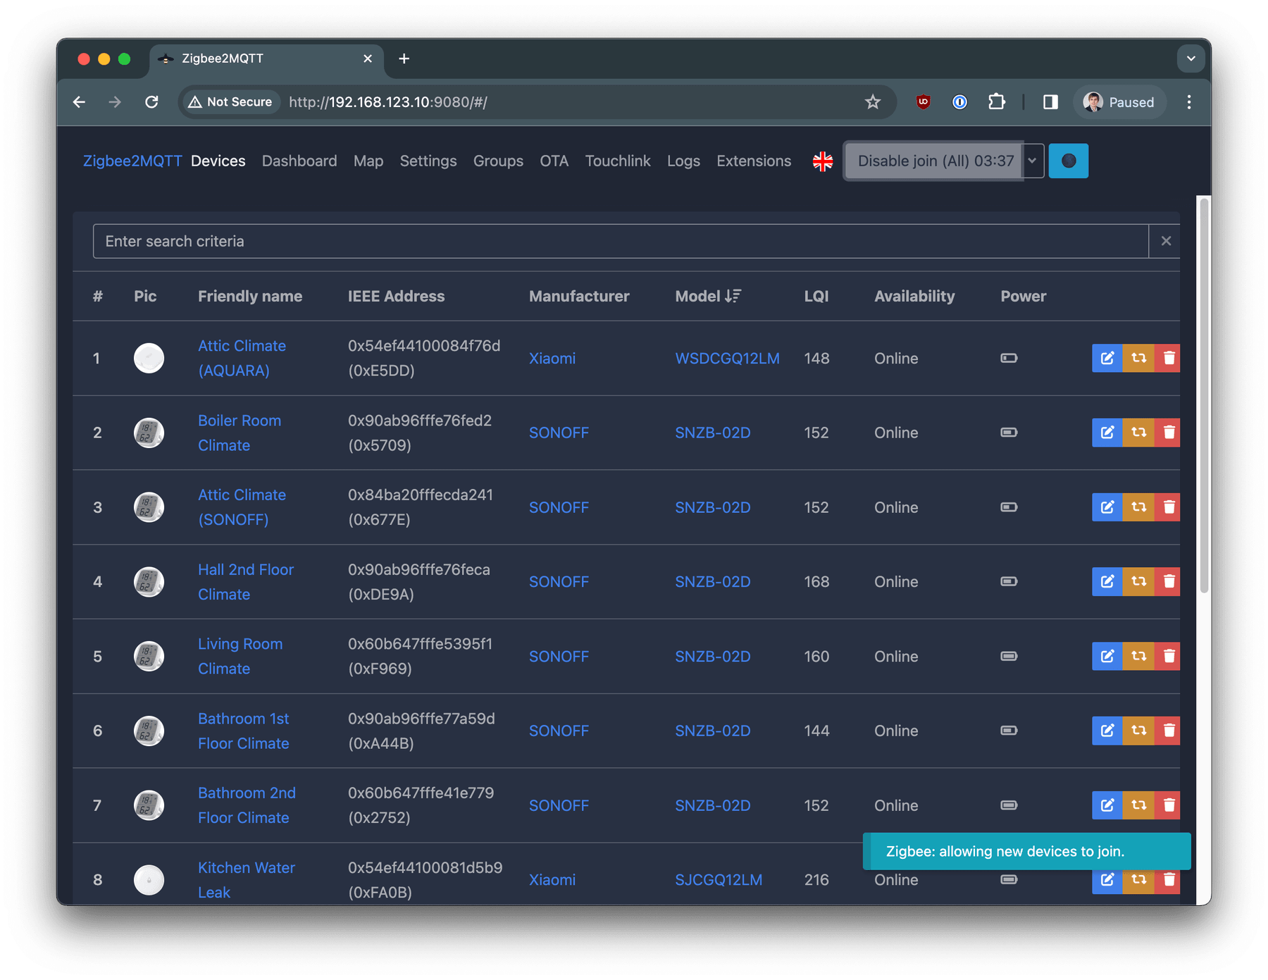The image size is (1268, 980).
Task: Open the Settings page
Action: click(428, 161)
